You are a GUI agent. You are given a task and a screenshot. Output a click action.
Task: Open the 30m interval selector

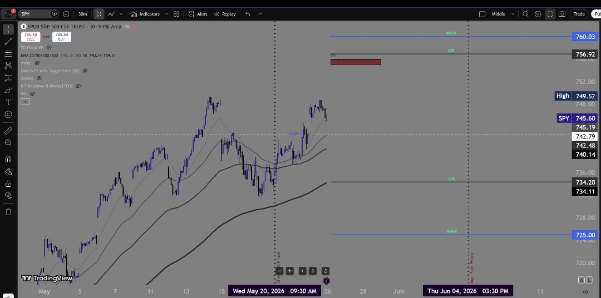coord(82,14)
